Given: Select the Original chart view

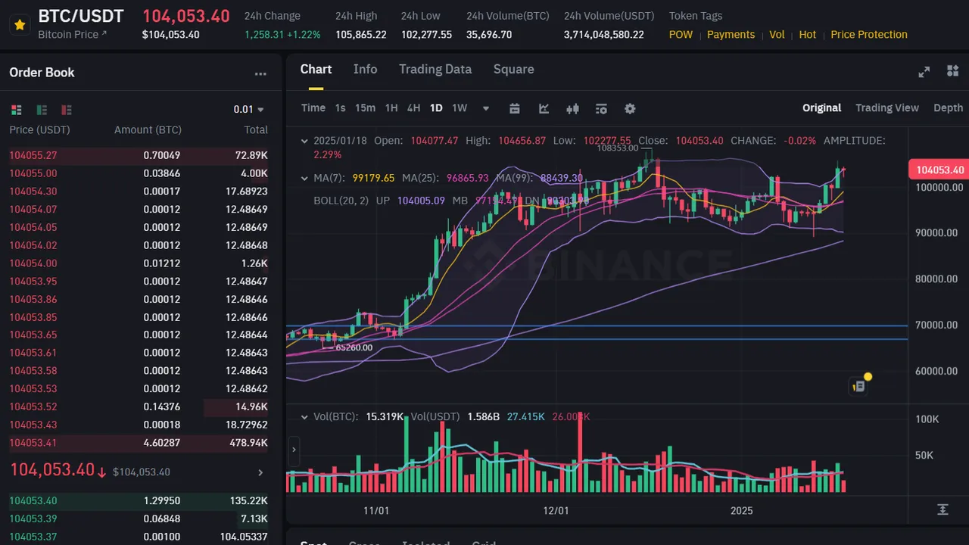Looking at the screenshot, I should 821,107.
